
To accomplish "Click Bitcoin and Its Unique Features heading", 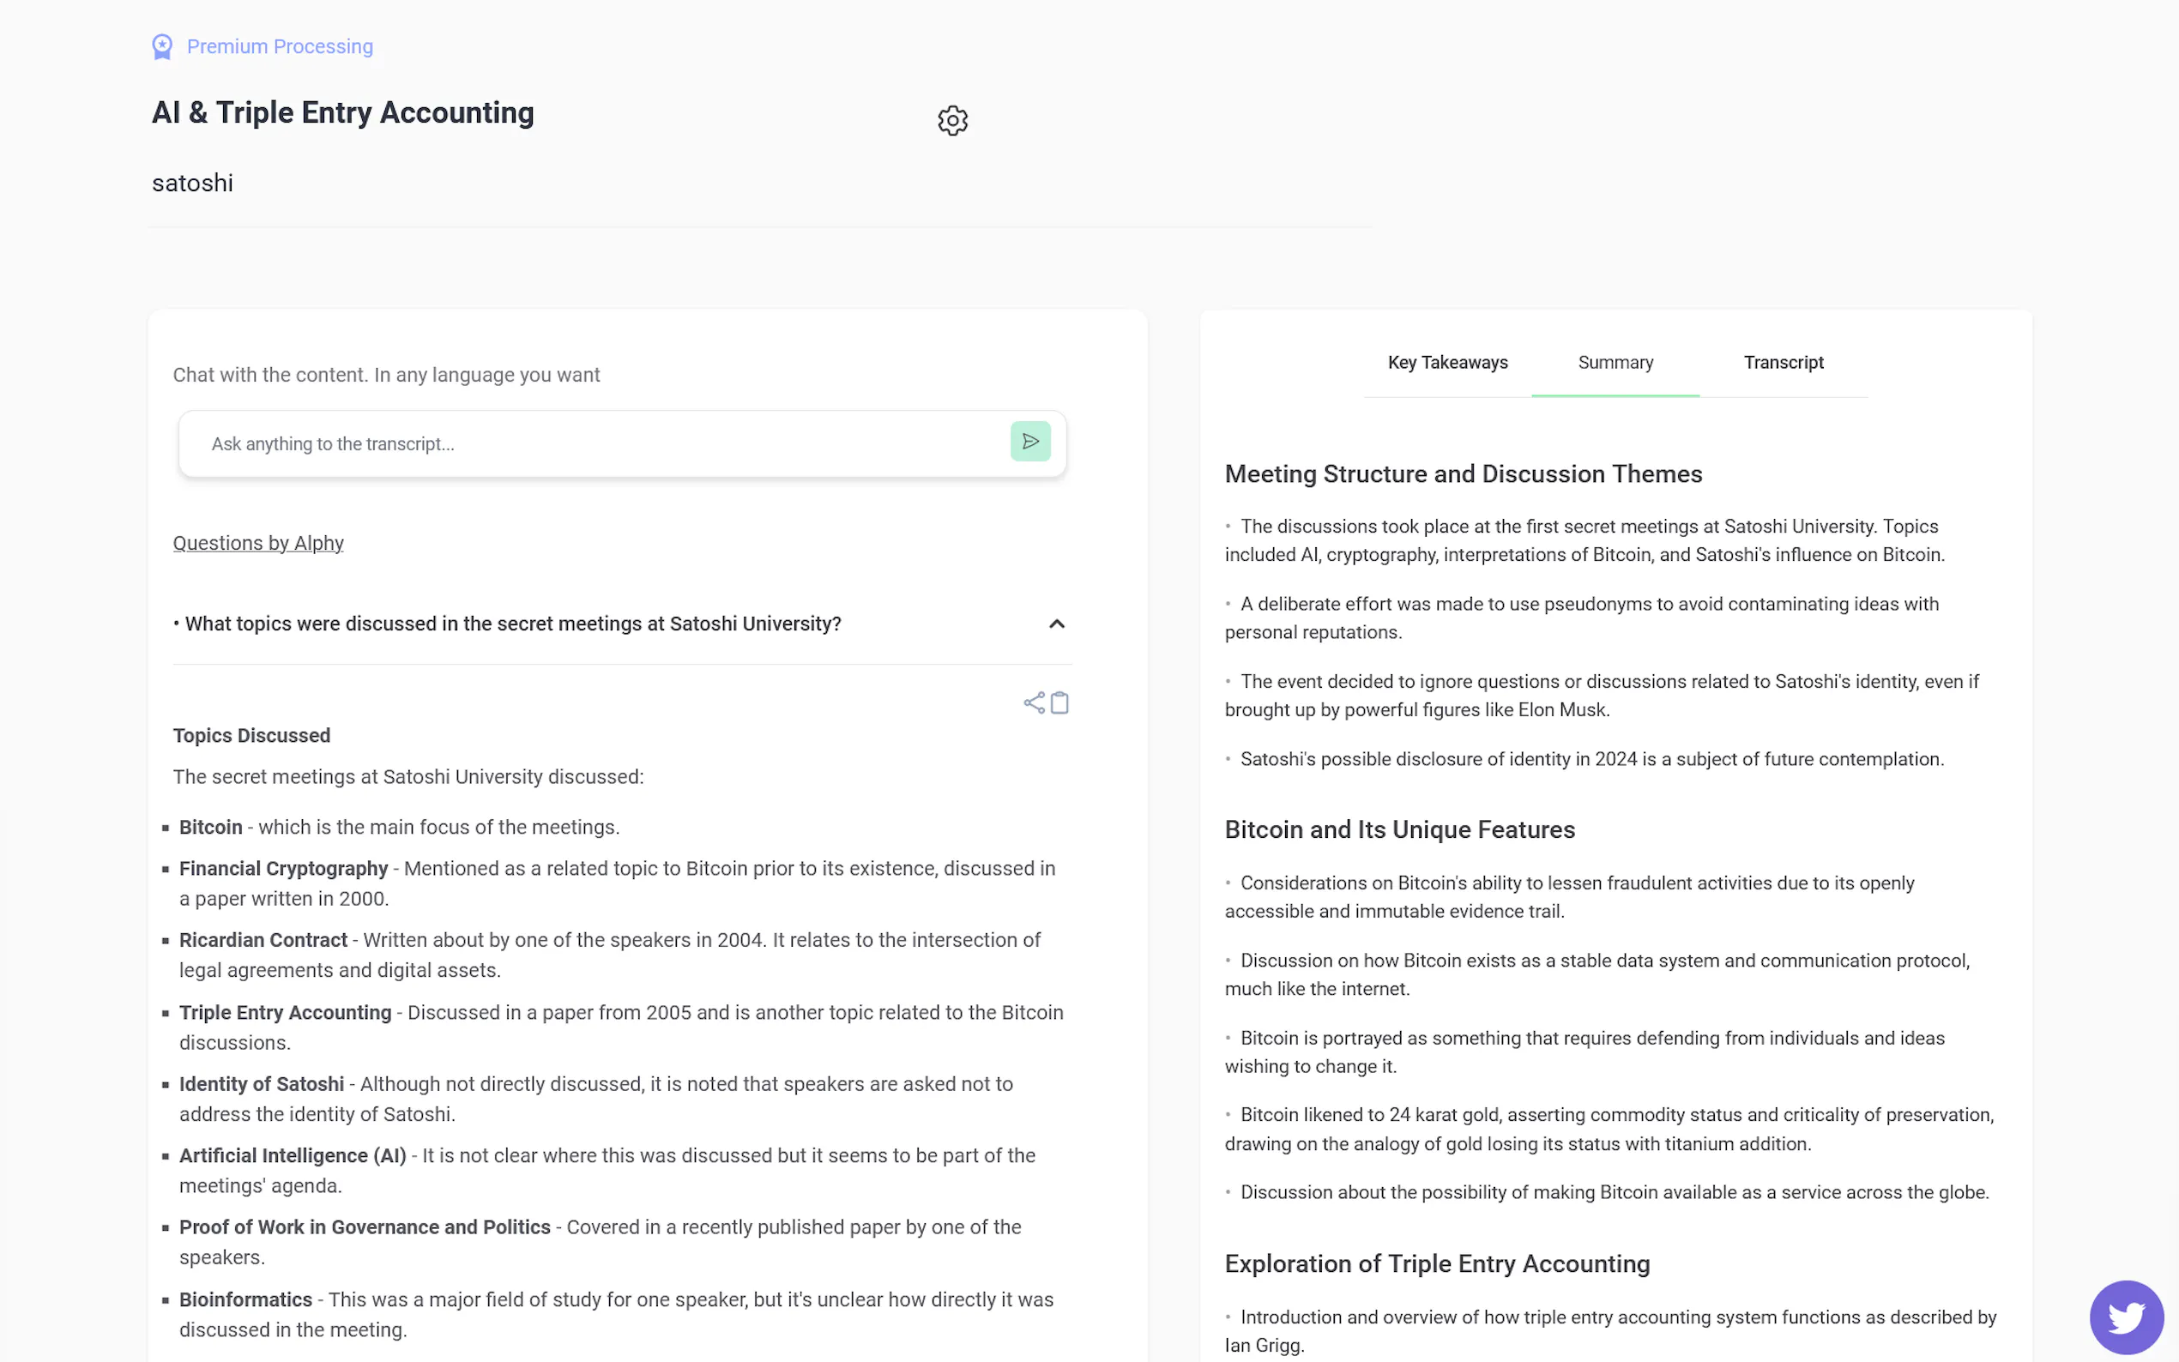I will (x=1399, y=829).
